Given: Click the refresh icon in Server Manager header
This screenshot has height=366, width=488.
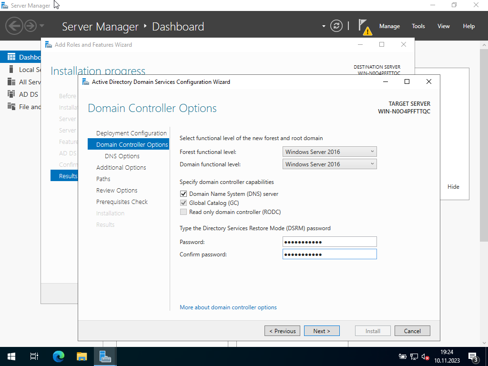Looking at the screenshot, I should [336, 26].
